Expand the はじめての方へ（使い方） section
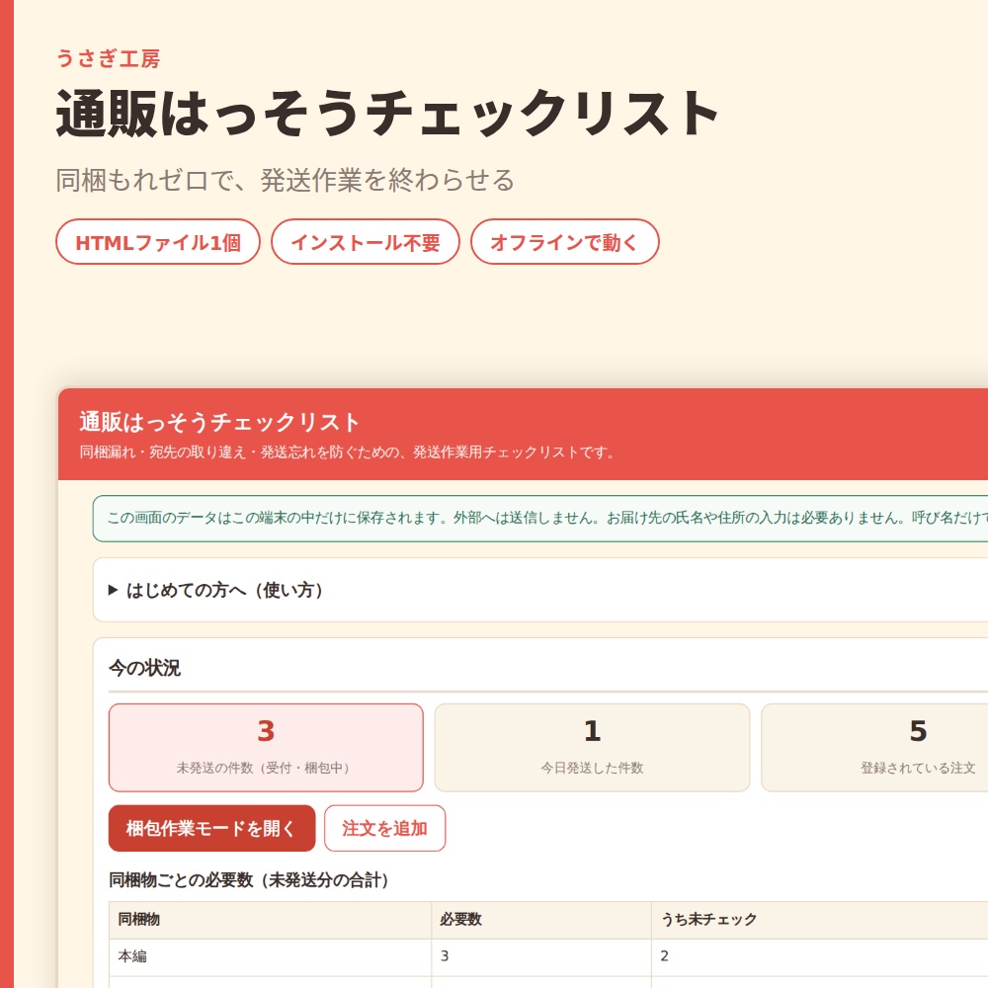Image resolution: width=988 pixels, height=988 pixels. coord(214,591)
